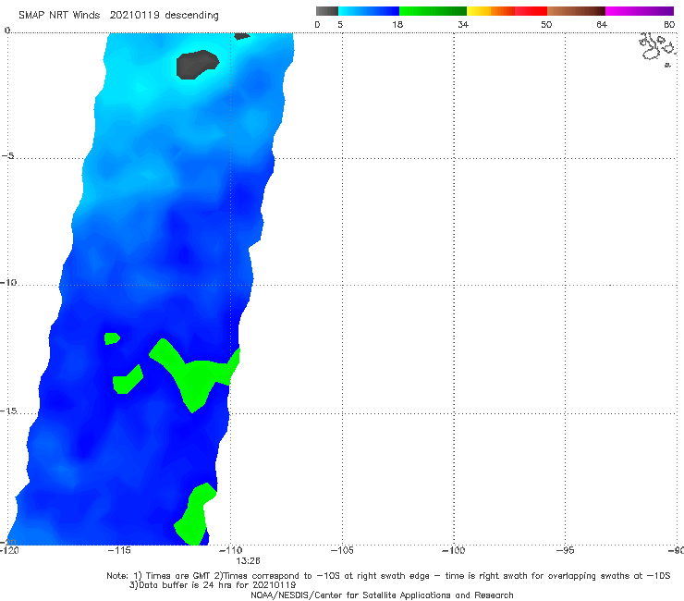Screen dimensions: 684x601
Task: Click the cyan-to-blue segment of the color bar
Action: click(x=369, y=11)
